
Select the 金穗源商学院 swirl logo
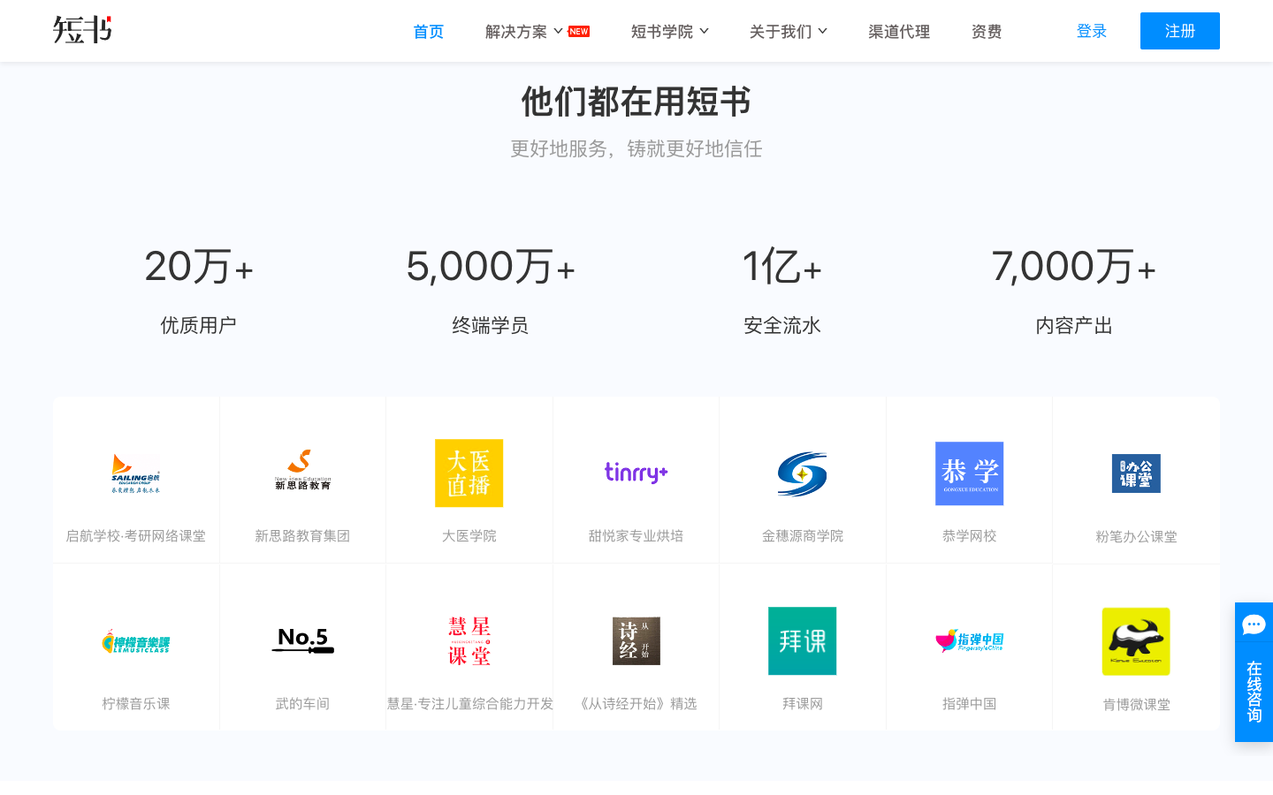coord(802,473)
